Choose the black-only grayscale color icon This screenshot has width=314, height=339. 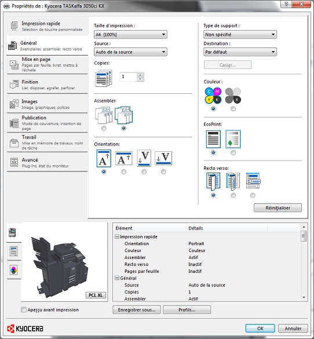233,96
